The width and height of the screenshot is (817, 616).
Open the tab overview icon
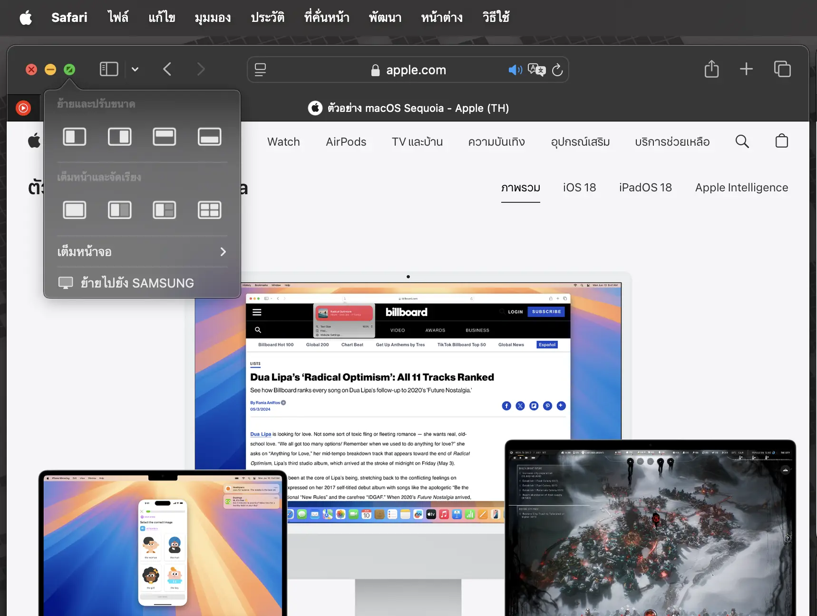782,70
